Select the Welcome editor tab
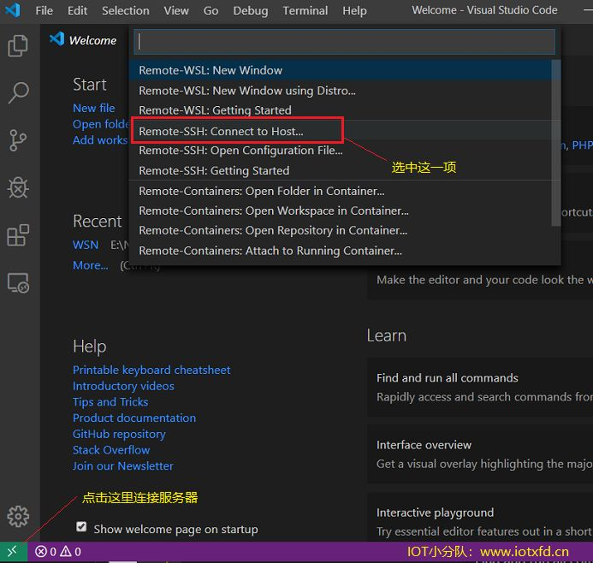This screenshot has height=563, width=593. [x=84, y=40]
